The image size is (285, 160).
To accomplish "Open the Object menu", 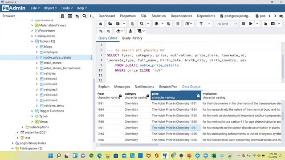I will point(50,8).
